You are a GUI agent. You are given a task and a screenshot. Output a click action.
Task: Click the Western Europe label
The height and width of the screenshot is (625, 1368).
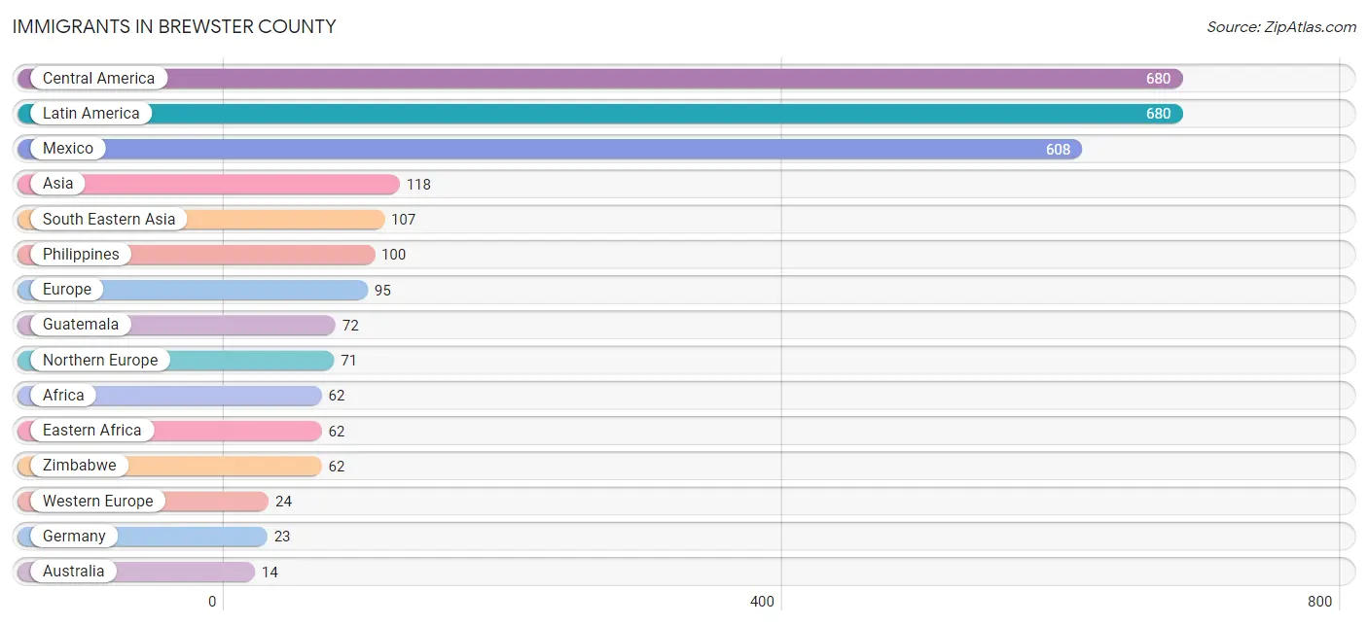coord(98,502)
